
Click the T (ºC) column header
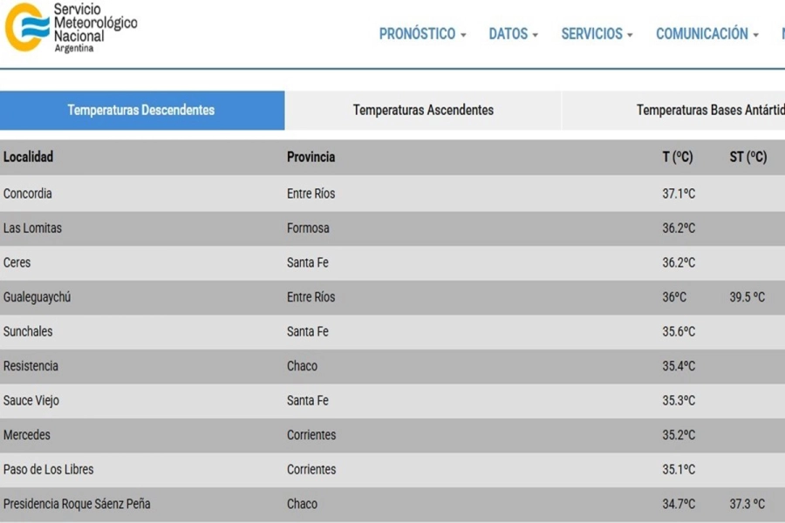coord(677,157)
